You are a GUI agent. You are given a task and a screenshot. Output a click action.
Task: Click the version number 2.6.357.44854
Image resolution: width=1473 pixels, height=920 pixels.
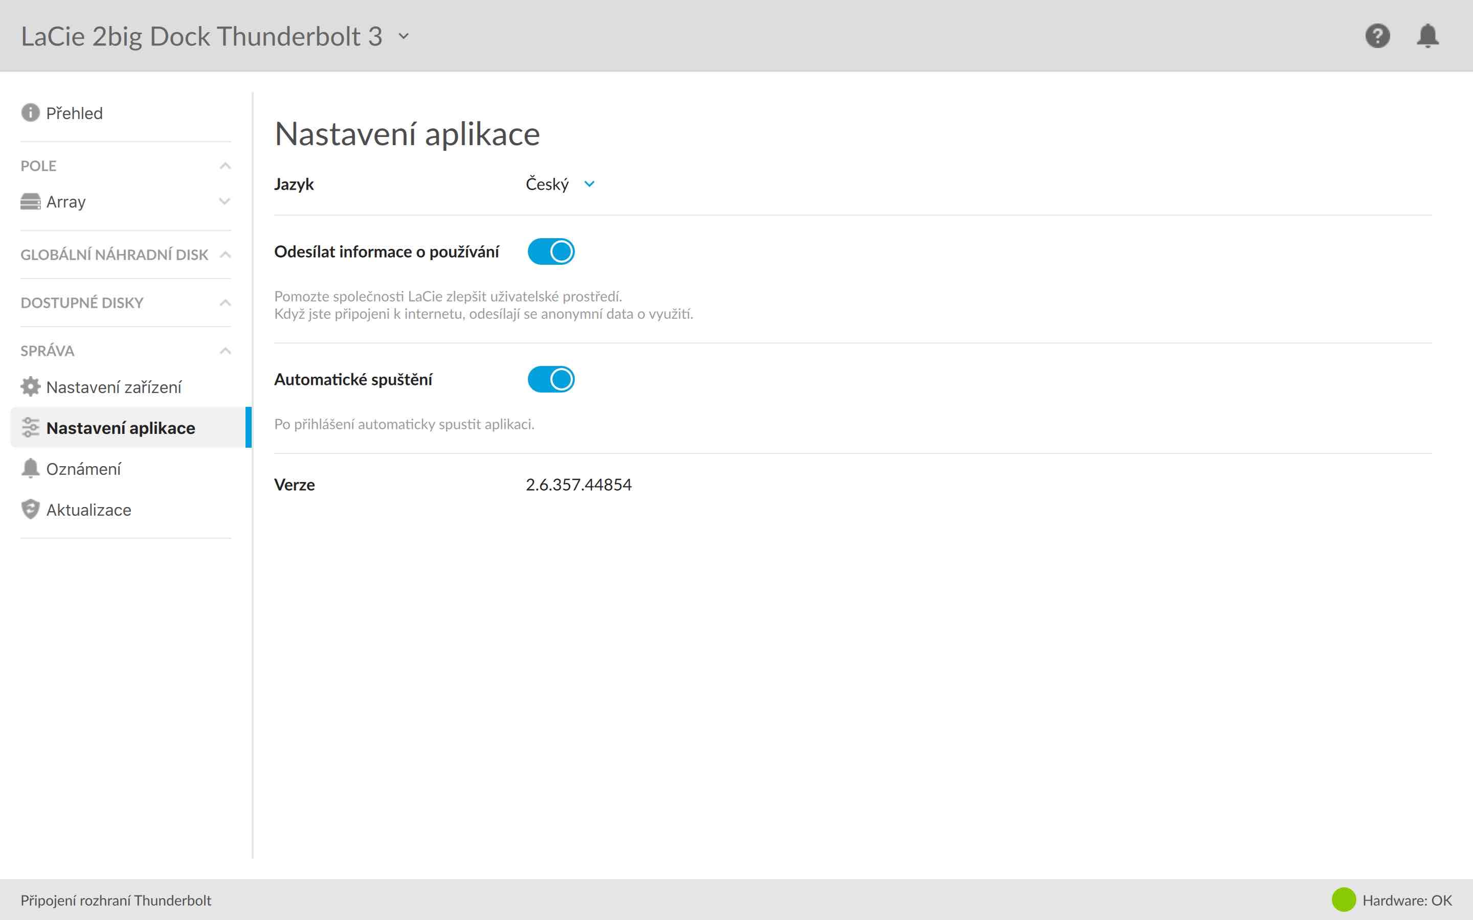pos(578,485)
